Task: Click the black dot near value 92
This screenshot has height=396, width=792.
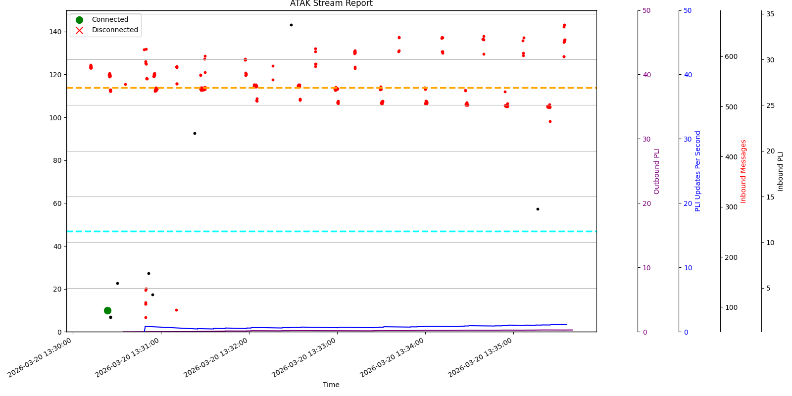Action: click(x=195, y=133)
